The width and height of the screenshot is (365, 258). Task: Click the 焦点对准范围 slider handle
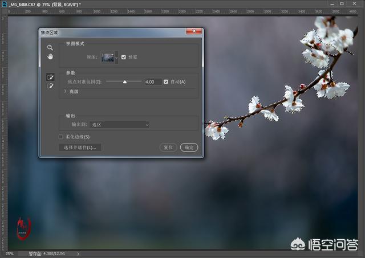click(x=124, y=82)
